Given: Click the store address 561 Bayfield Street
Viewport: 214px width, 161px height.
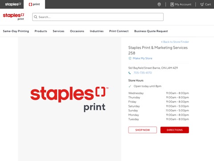Looking at the screenshot, I should coord(153,68).
